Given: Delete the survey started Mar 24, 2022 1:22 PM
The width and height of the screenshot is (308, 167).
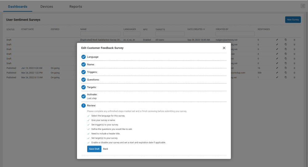Looking at the screenshot, I should pyautogui.click(x=294, y=73).
